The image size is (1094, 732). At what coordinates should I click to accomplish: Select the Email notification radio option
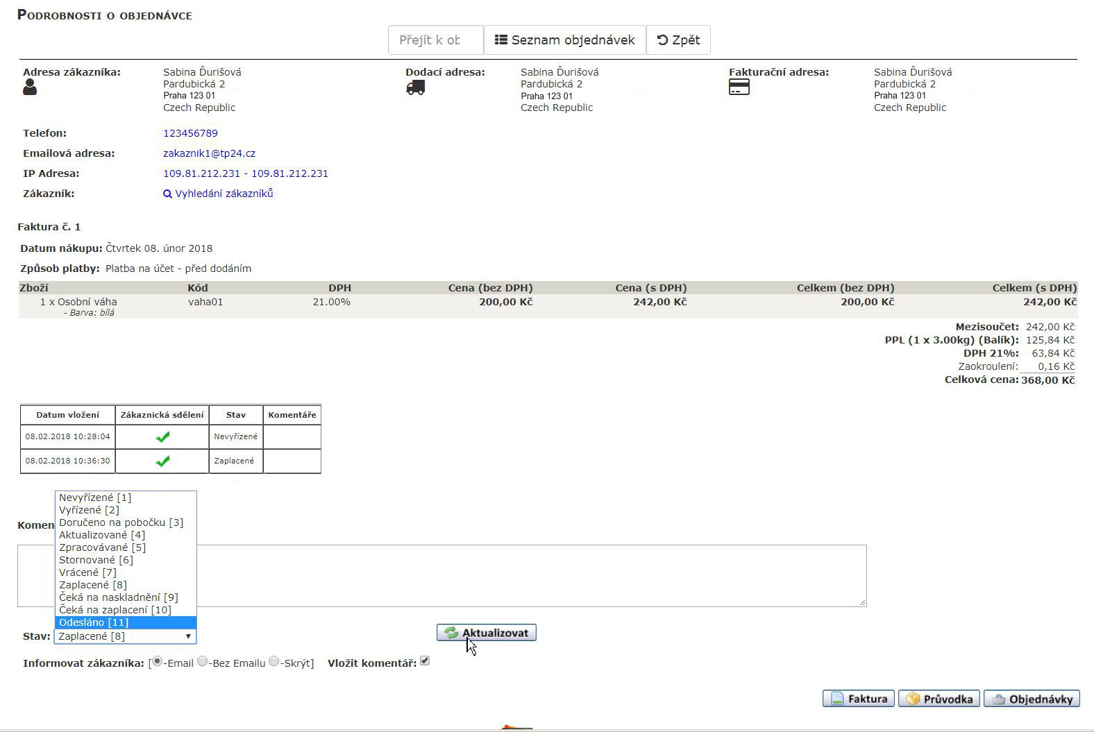click(x=158, y=662)
